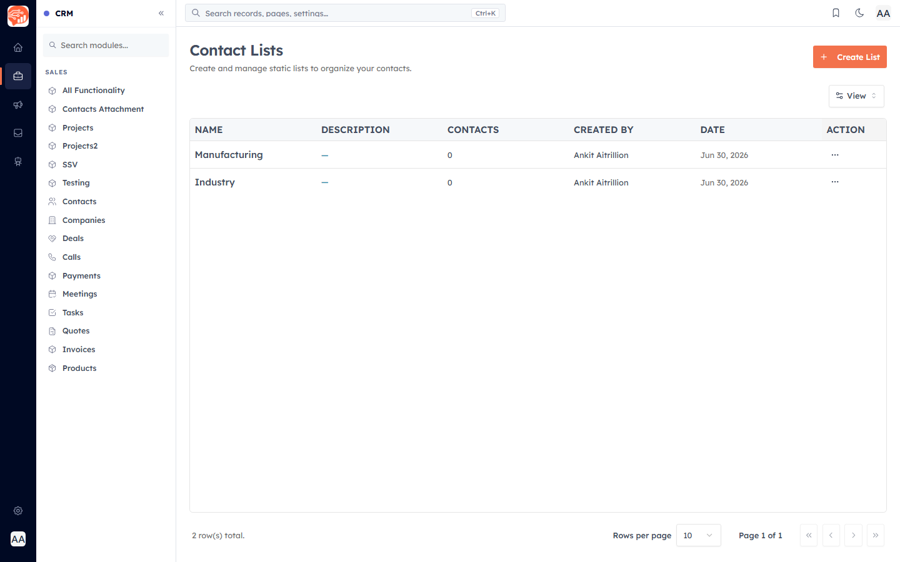This screenshot has height=562, width=900.
Task: Open Projects2 module
Action: (x=80, y=146)
